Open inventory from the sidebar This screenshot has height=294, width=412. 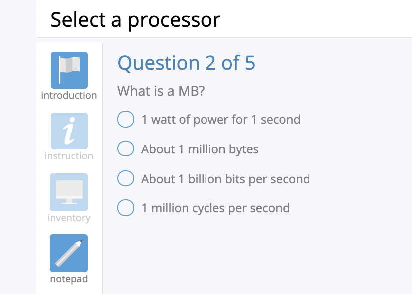(x=68, y=218)
